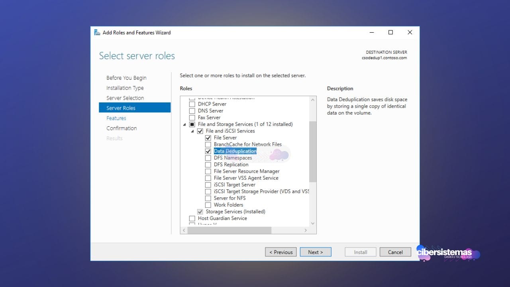Uncheck the Data Deduplication checkbox
The width and height of the screenshot is (510, 287).
(208, 151)
